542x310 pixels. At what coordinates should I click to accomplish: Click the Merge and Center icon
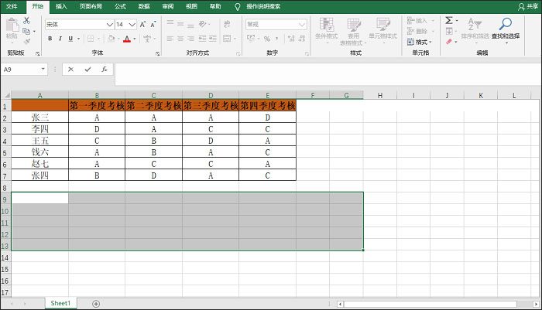click(x=227, y=39)
